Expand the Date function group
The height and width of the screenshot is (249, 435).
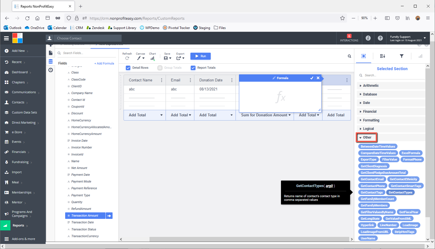coord(391,103)
